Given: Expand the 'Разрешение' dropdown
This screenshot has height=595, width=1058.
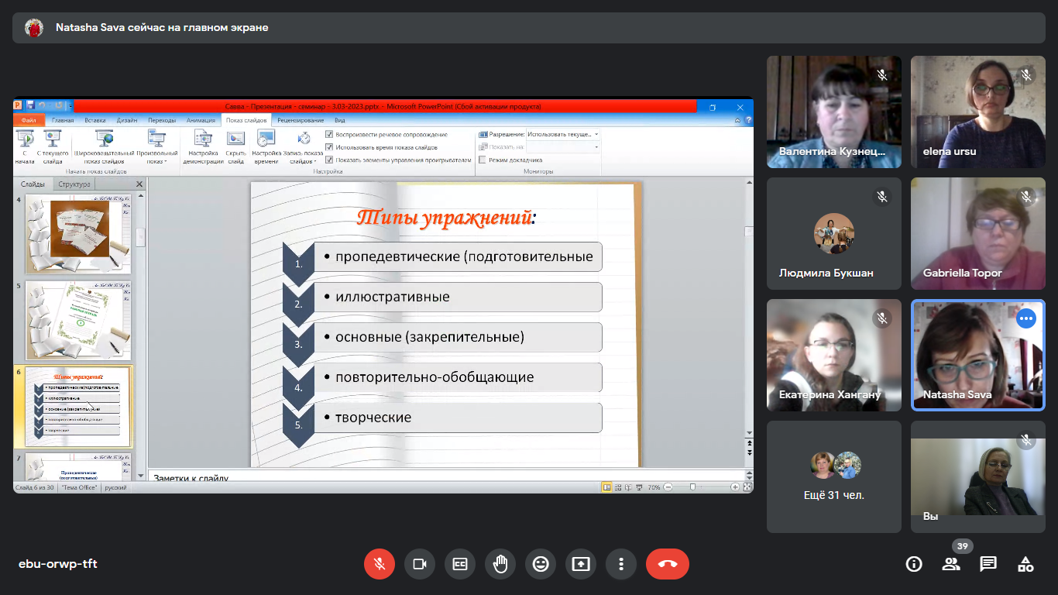Looking at the screenshot, I should [596, 134].
